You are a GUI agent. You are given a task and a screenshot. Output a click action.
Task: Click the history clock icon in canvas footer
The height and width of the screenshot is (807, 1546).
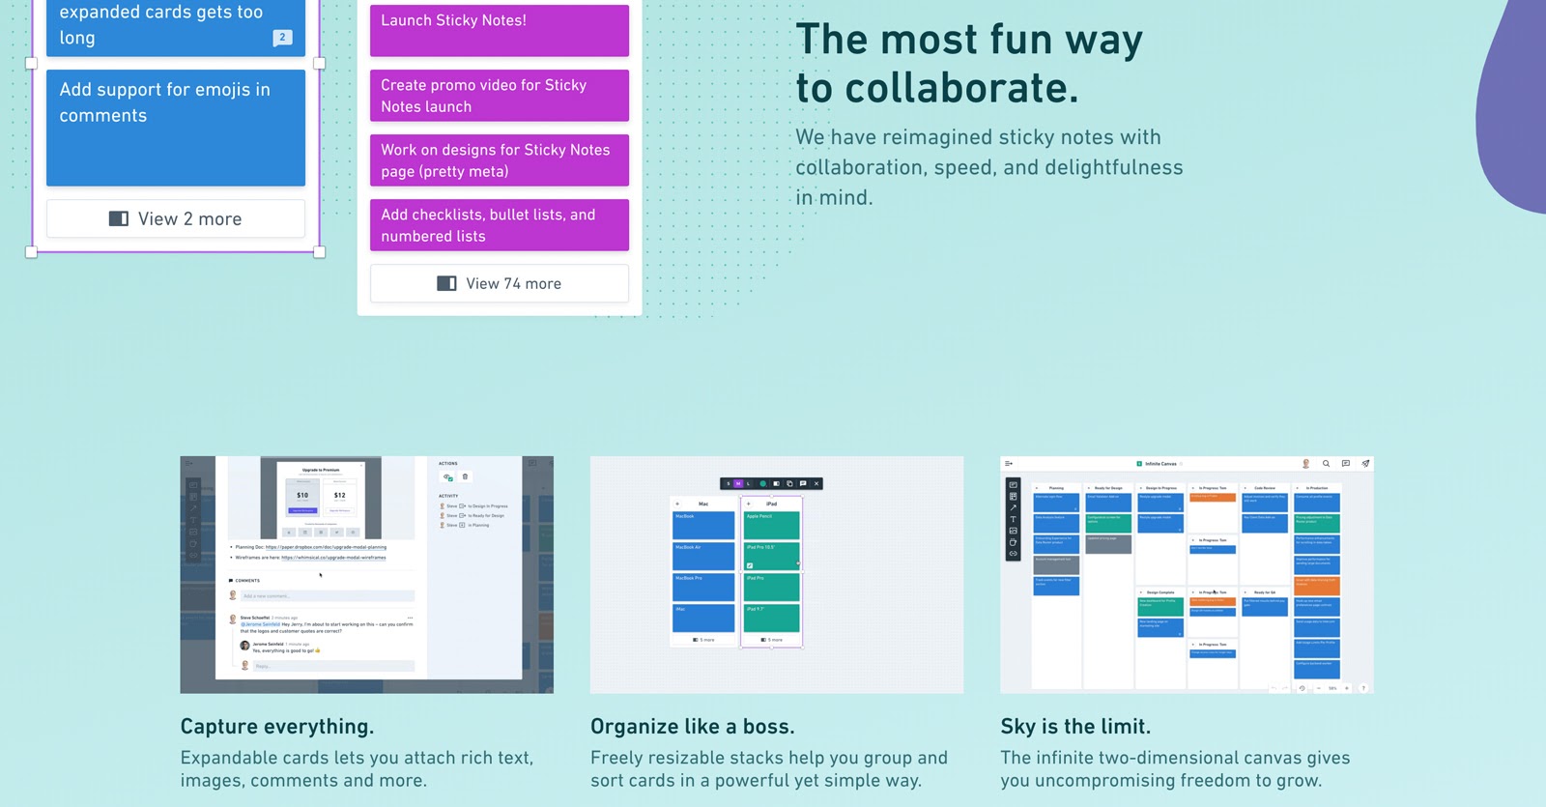click(x=1303, y=688)
